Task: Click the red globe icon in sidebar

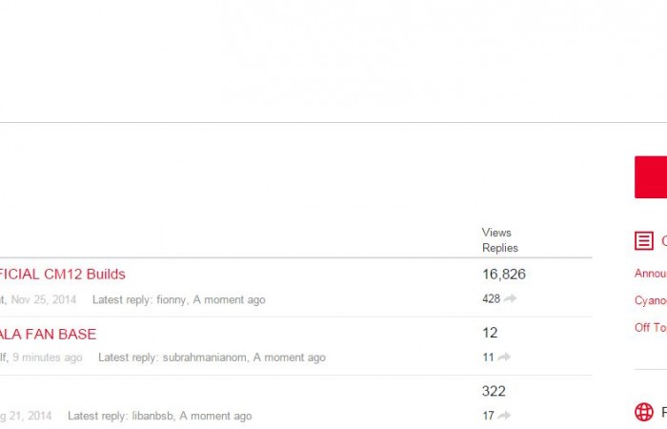Action: click(x=644, y=412)
